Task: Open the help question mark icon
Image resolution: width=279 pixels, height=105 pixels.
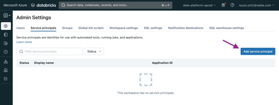Action: 232,5
